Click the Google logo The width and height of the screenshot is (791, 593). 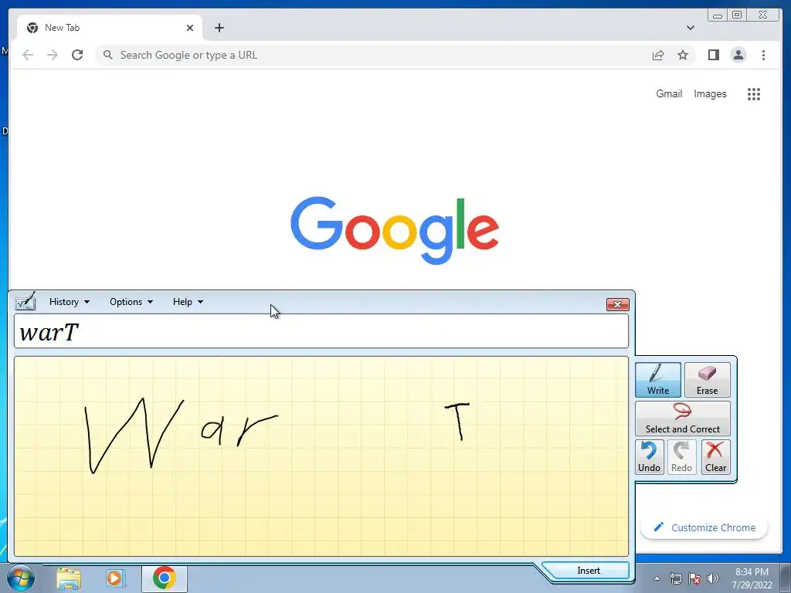(395, 230)
